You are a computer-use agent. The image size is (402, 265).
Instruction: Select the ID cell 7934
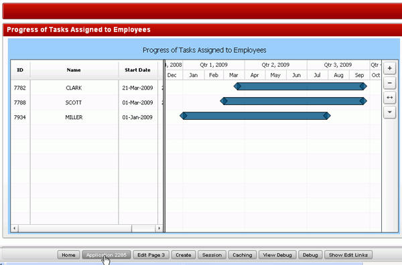click(20, 117)
